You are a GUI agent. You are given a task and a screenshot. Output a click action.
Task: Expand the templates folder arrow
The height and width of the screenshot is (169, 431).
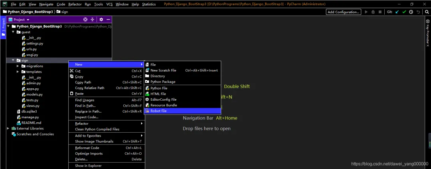pos(18,72)
